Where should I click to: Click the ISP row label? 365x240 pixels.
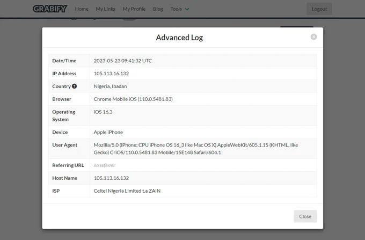coord(56,191)
